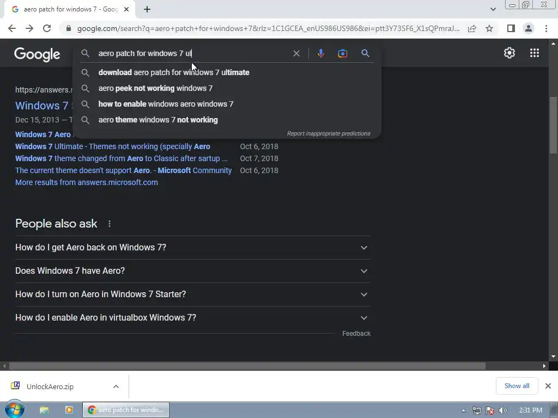Launch Windows Media Player from taskbar
The height and width of the screenshot is (418, 558).
click(69, 410)
